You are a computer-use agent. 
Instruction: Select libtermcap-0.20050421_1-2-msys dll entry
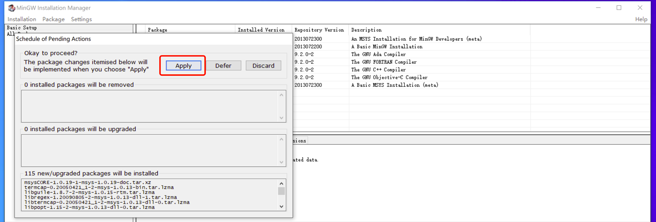click(x=107, y=202)
